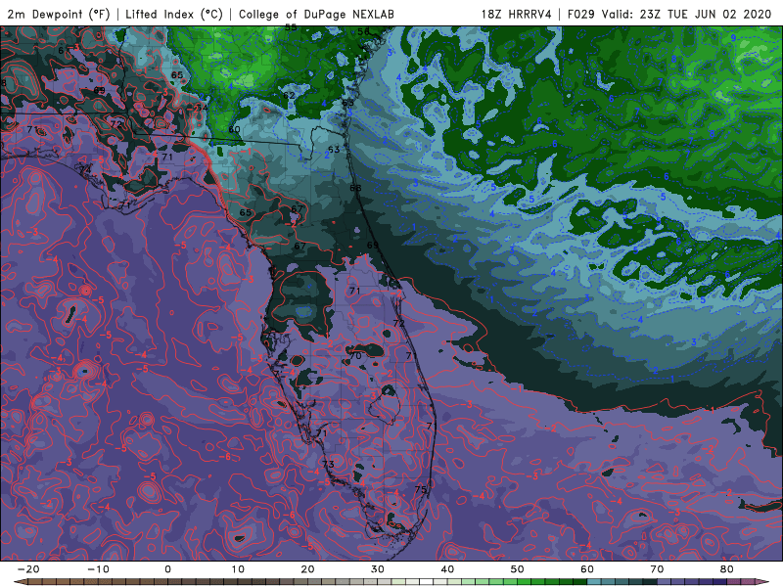This screenshot has height=587, width=783.
Task: Click the 55 dewpoint value at the top edge
Action: [x=291, y=28]
